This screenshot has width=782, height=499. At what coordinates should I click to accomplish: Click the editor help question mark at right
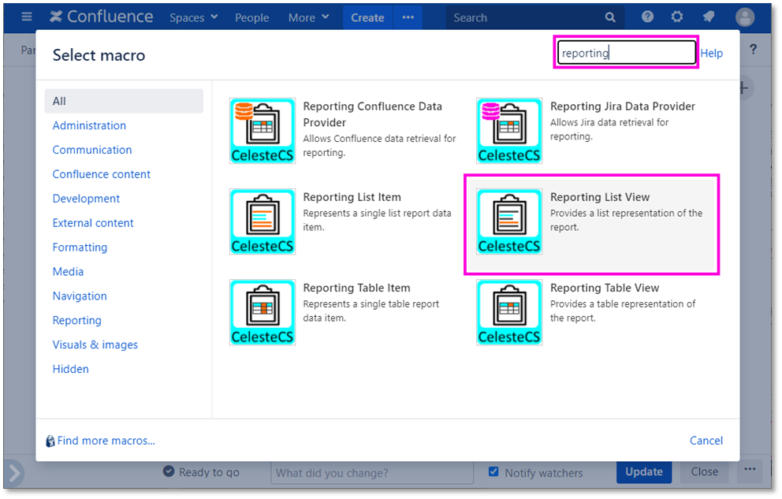(753, 50)
